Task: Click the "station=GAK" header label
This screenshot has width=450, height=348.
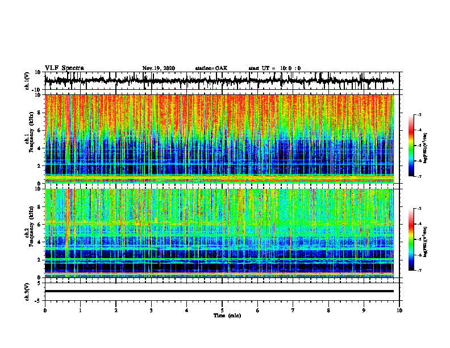Action: [x=211, y=68]
